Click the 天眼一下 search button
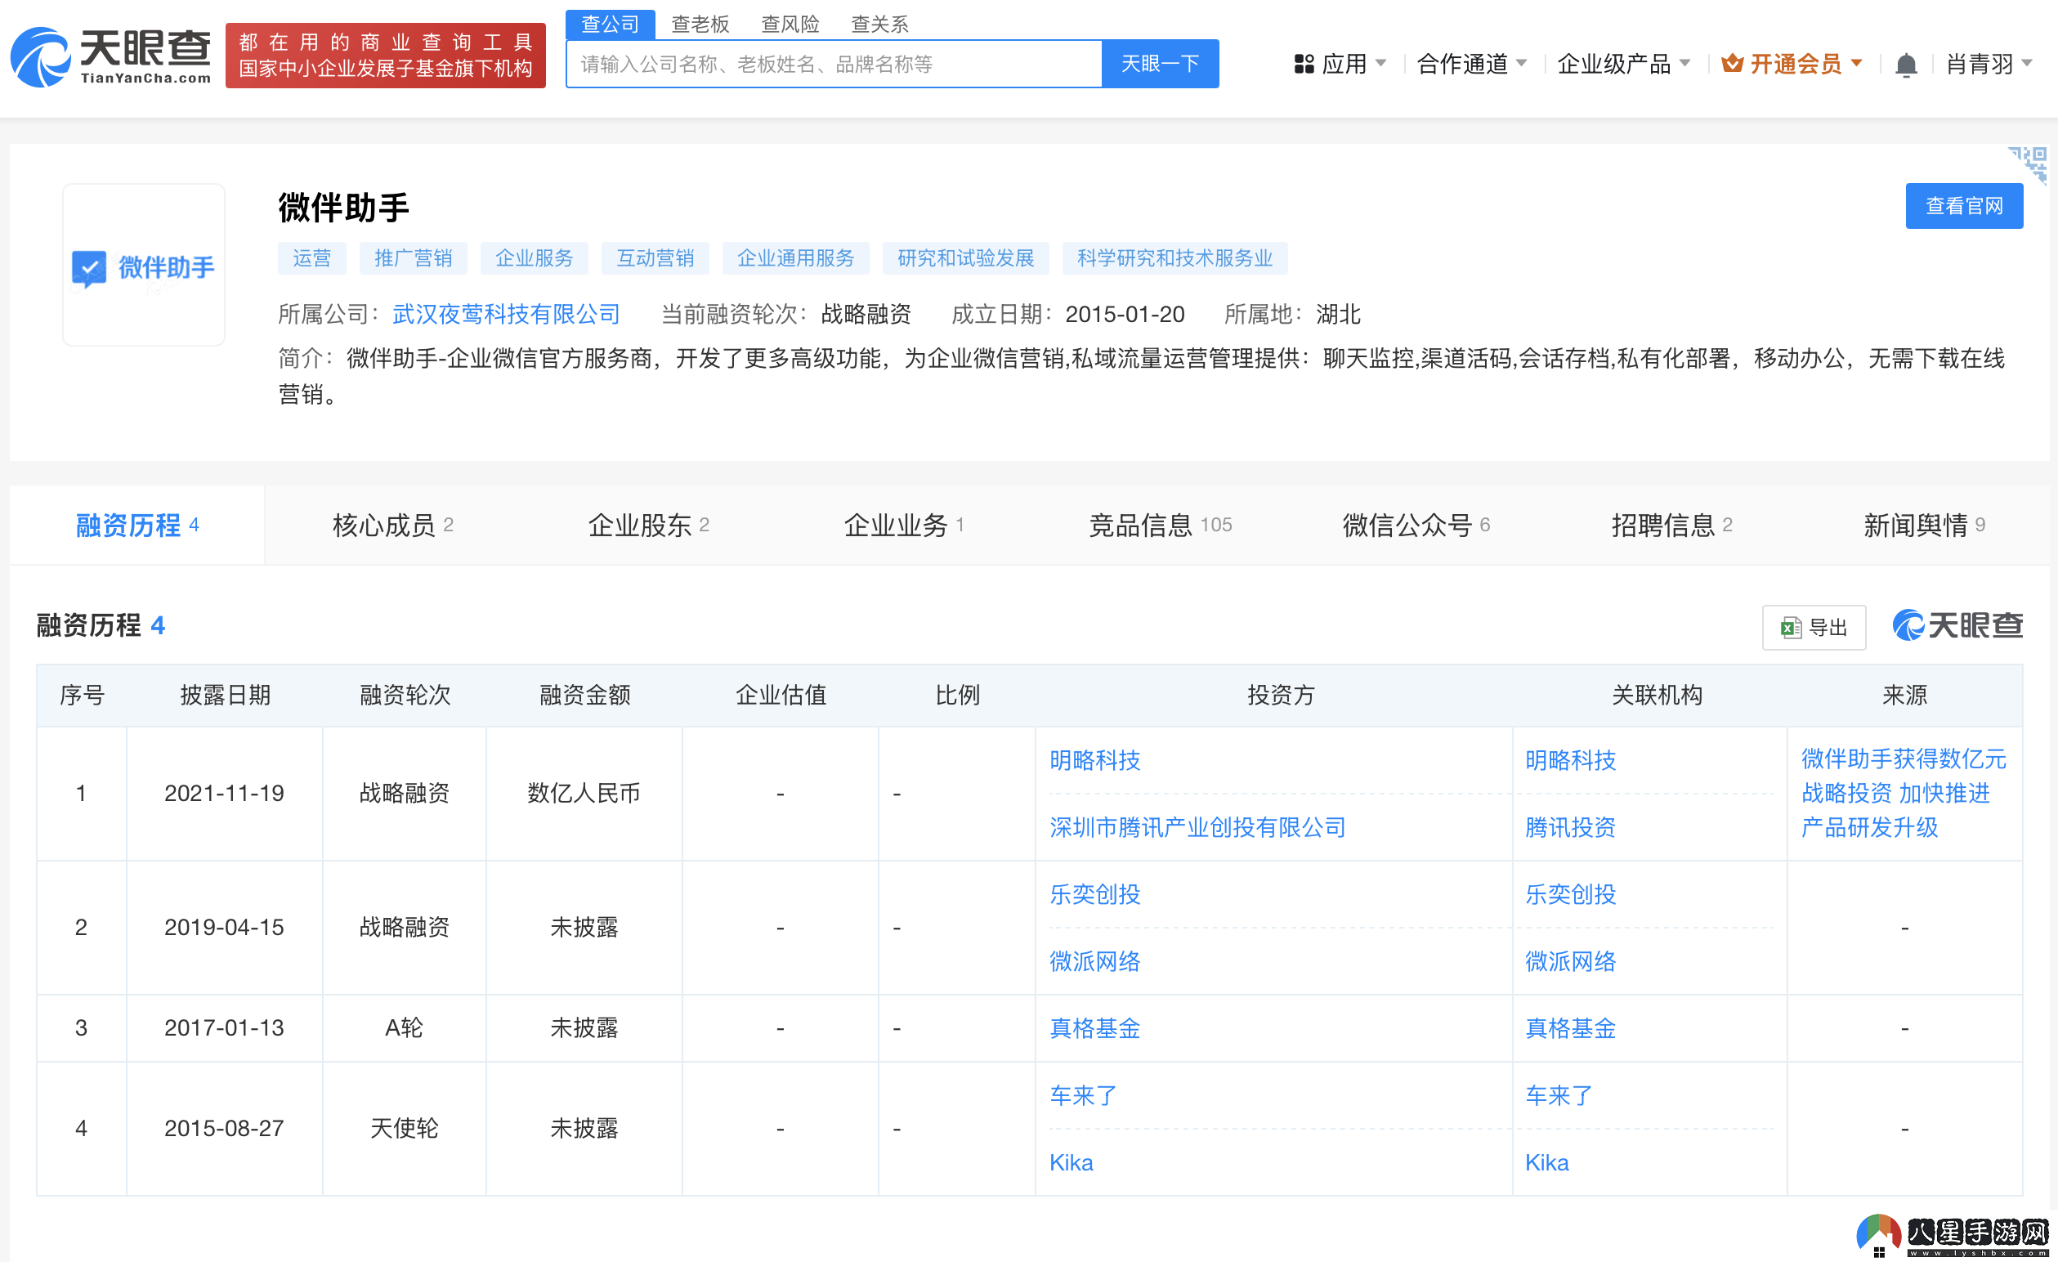This screenshot has height=1262, width=2058. [1160, 64]
